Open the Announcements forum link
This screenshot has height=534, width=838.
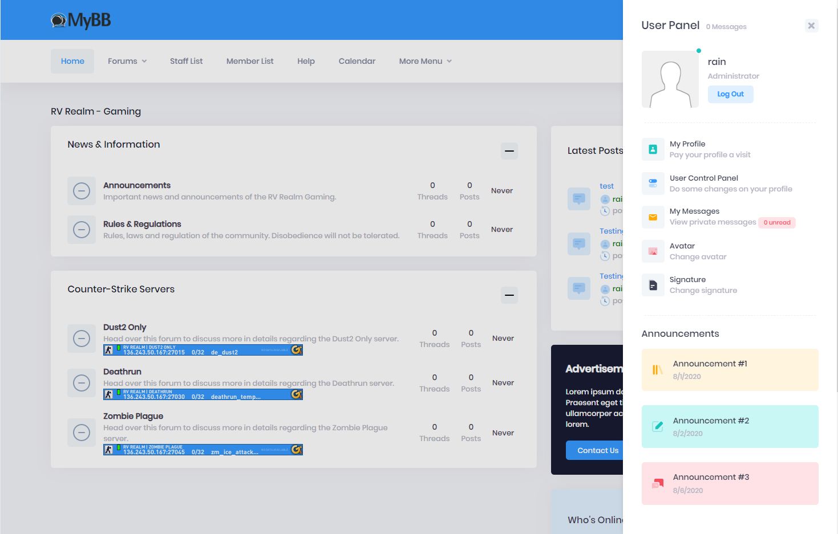(137, 185)
